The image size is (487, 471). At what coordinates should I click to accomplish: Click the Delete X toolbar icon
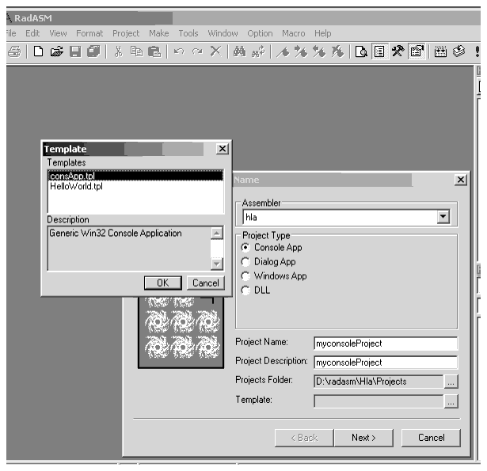click(215, 51)
